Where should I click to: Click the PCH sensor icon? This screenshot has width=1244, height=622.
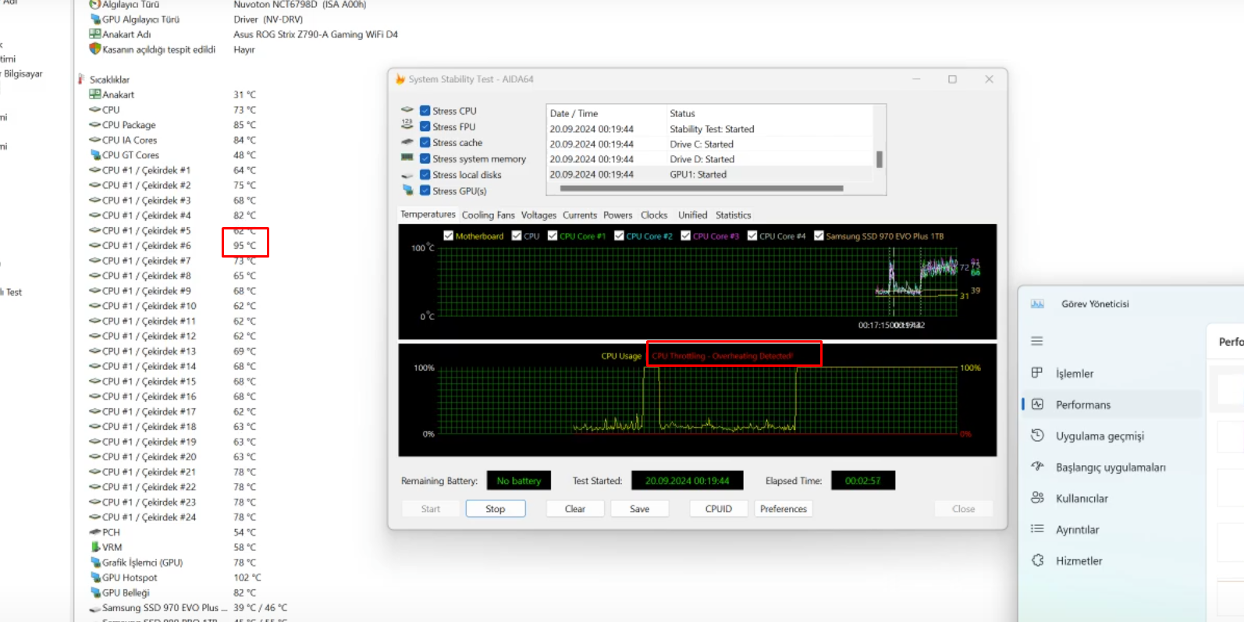pyautogui.click(x=95, y=532)
